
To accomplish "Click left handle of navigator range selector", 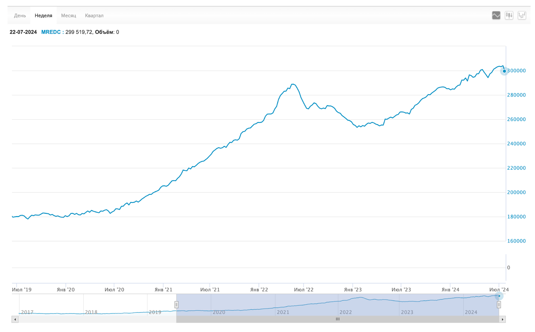I will coord(176,305).
